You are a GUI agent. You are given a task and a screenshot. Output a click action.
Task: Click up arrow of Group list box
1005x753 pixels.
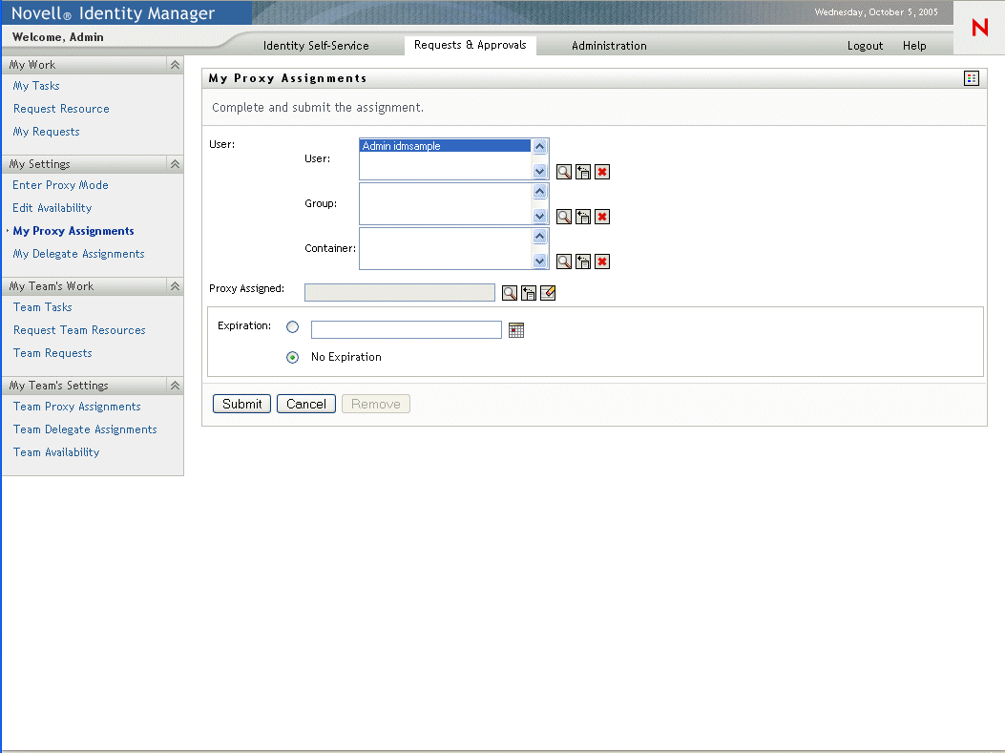539,192
